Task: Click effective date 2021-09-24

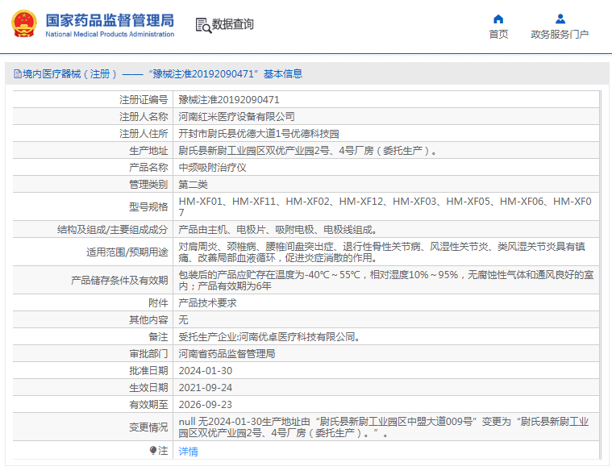Action: click(206, 388)
